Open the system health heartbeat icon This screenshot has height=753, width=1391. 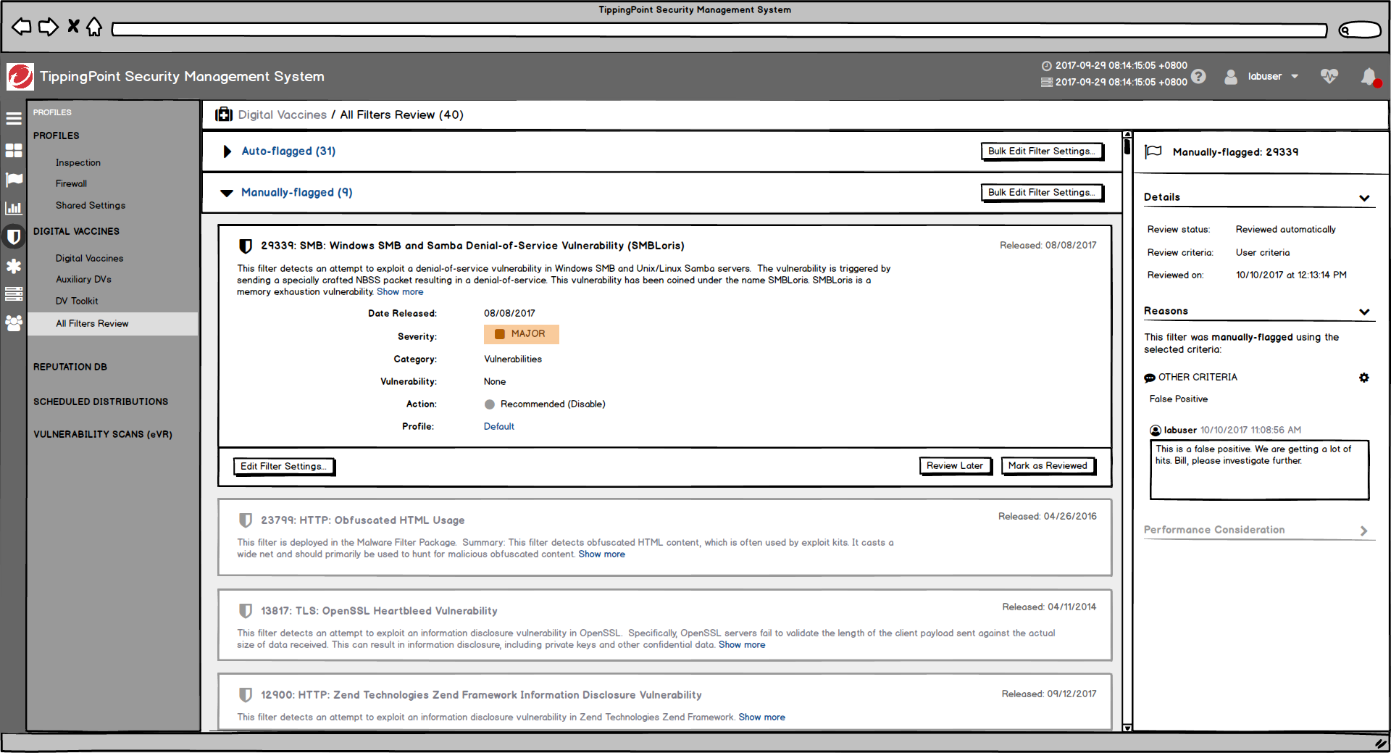[1329, 76]
